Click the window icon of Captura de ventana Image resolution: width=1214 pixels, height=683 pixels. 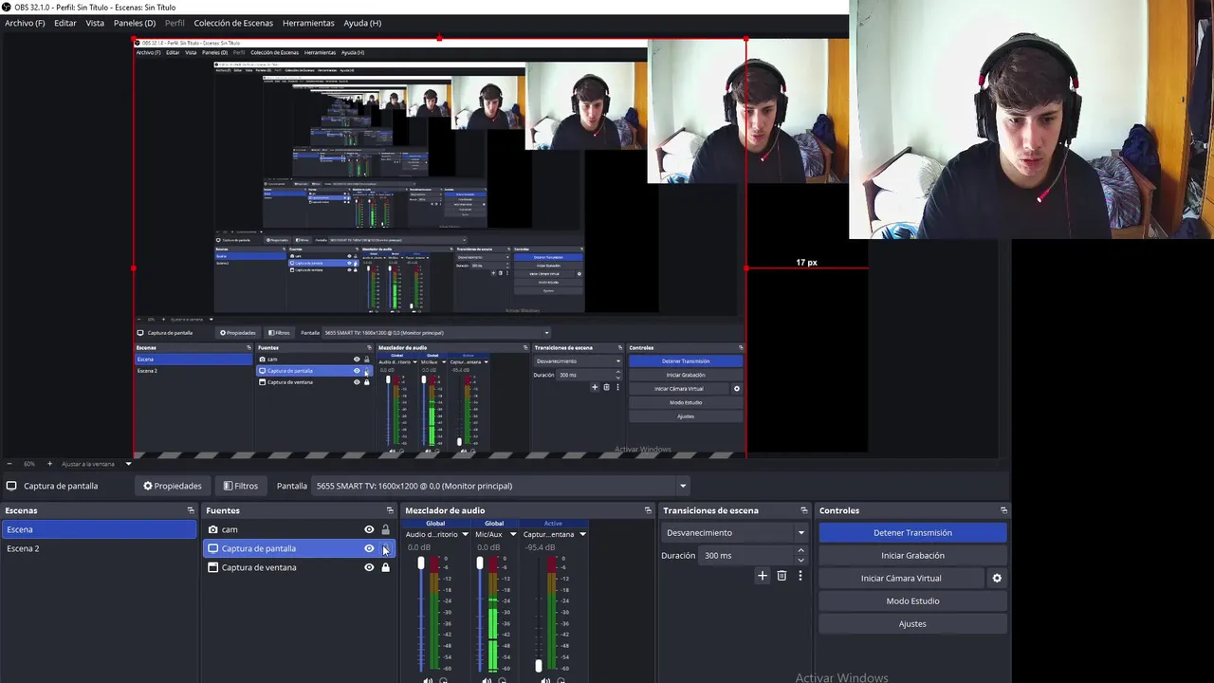click(213, 567)
